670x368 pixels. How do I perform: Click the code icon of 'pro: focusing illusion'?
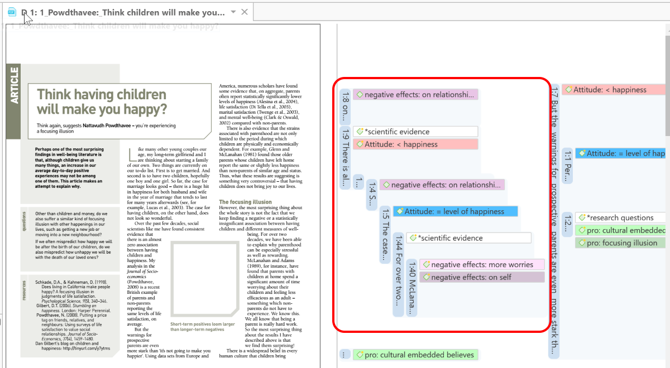click(582, 243)
